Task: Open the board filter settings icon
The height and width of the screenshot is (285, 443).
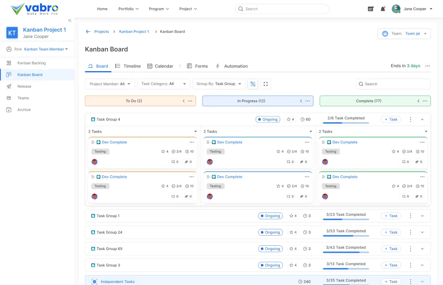Action: [x=253, y=84]
